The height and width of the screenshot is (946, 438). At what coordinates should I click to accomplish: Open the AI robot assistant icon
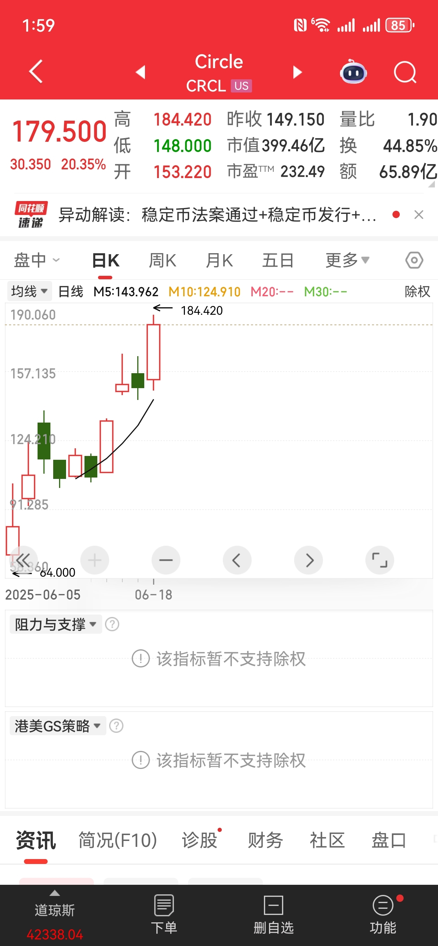point(353,72)
